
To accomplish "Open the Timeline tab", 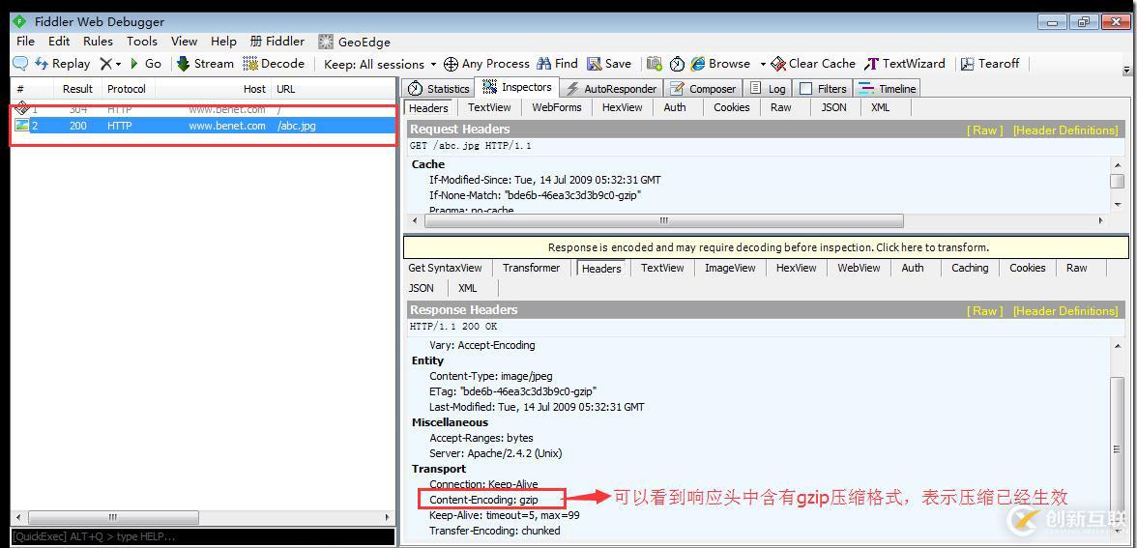I will click(x=888, y=89).
